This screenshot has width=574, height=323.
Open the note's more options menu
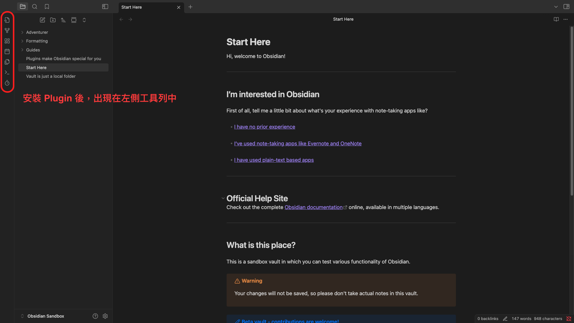[566, 19]
